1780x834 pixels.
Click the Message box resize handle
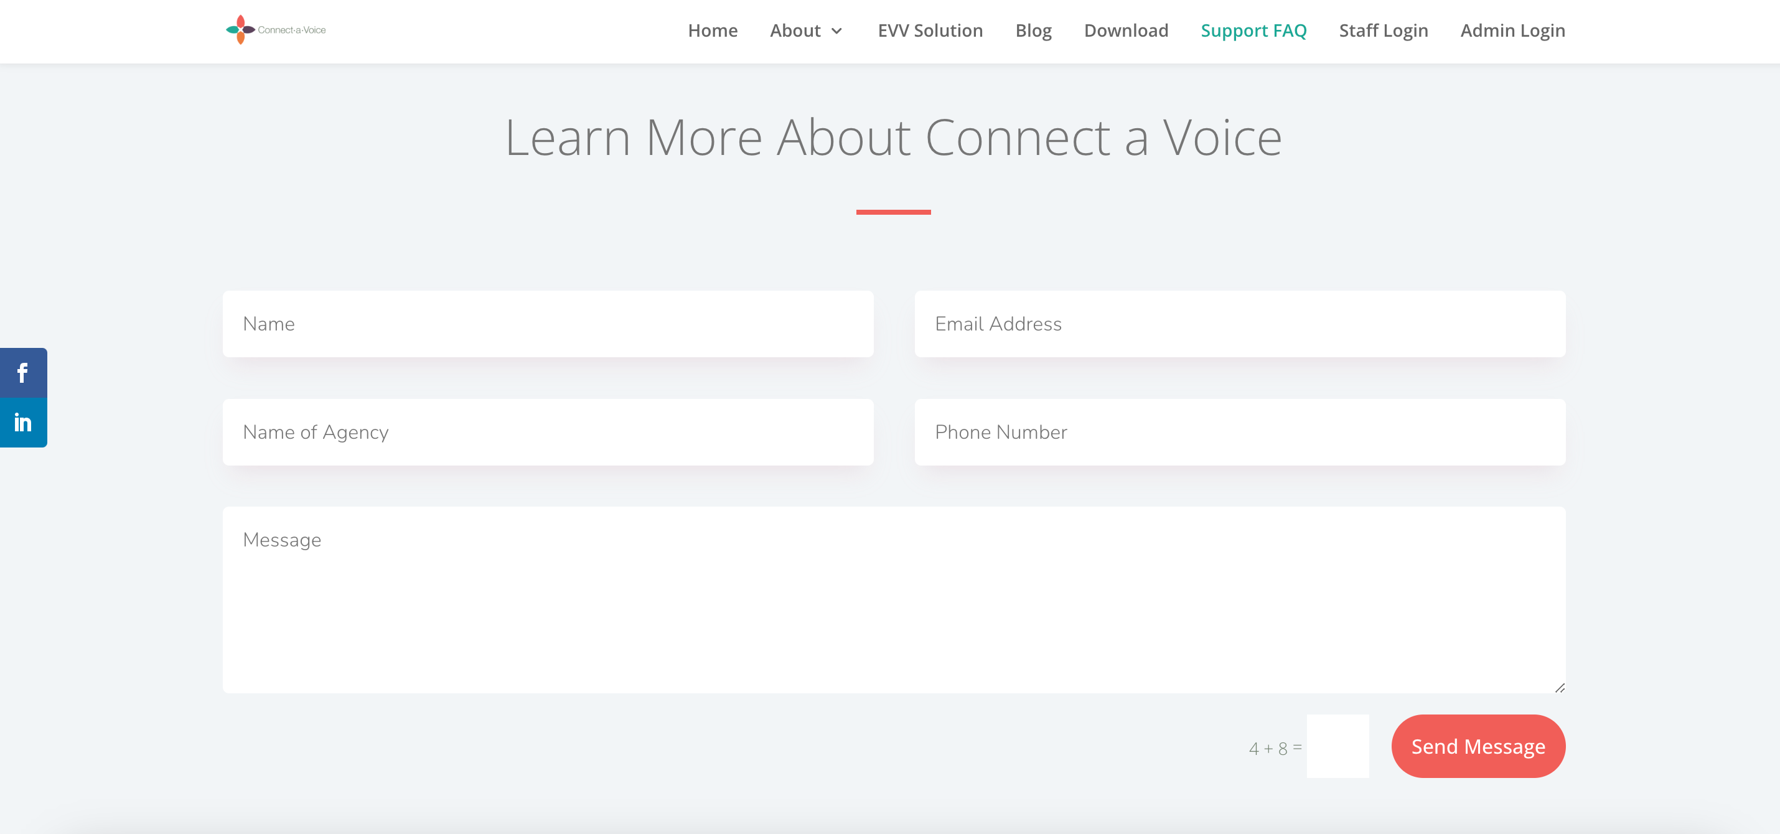click(1560, 688)
